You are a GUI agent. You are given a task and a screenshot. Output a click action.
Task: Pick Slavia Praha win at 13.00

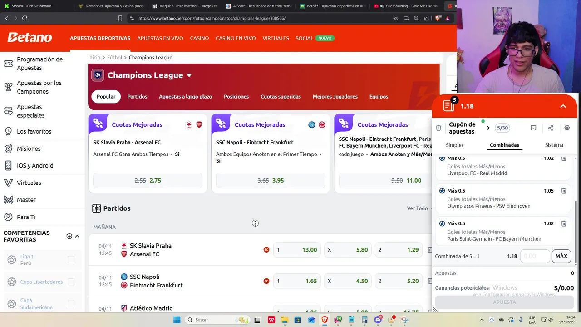pyautogui.click(x=297, y=250)
